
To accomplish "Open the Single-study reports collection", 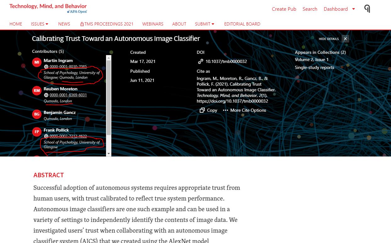I will pos(314,67).
